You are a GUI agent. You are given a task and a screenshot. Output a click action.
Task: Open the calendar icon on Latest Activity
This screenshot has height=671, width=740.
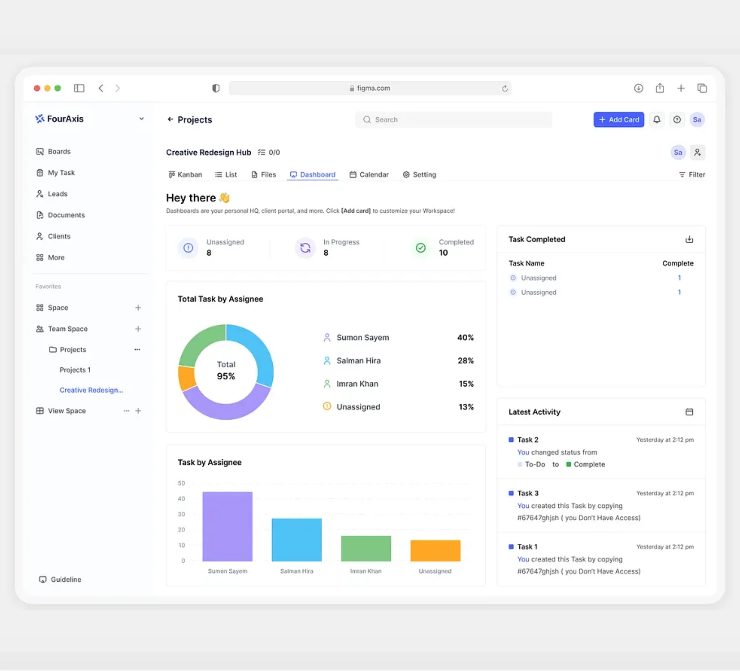[x=689, y=411]
